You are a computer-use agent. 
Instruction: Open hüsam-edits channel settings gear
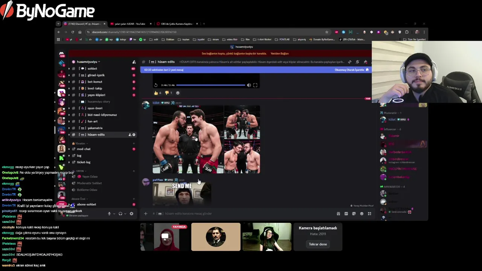click(x=134, y=135)
